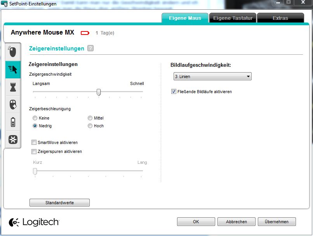This screenshot has height=236, width=313.
Task: Open the Unifying asterisk sidebar icon
Action: pos(13,139)
